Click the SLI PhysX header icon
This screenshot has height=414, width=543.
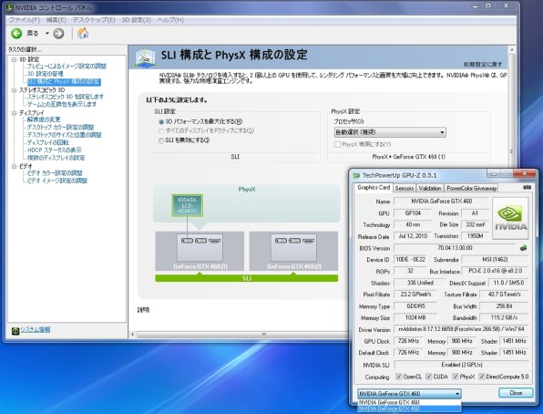pos(145,57)
